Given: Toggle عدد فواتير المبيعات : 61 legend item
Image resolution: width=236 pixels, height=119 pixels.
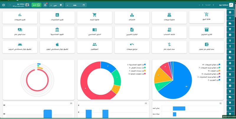Looking at the screenshot, I should [x=211, y=64].
